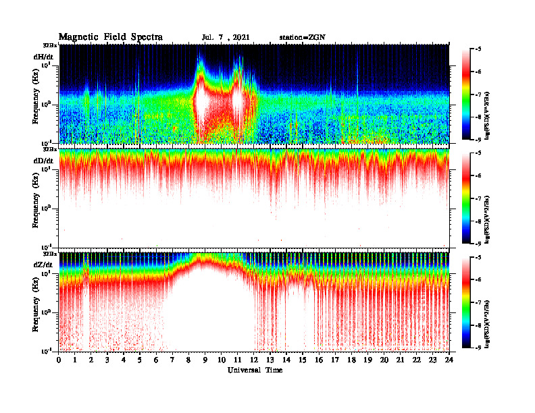Click the "-9" value below the dZ/dt color scale

(478, 348)
